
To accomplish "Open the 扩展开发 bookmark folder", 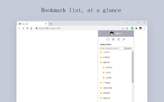I will click(x=107, y=57).
